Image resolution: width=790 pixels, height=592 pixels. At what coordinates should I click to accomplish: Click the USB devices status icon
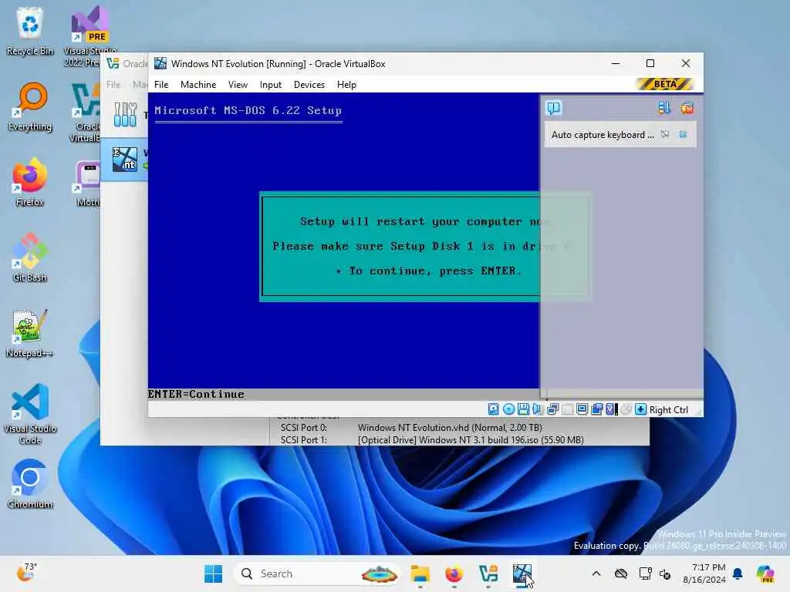click(x=567, y=409)
